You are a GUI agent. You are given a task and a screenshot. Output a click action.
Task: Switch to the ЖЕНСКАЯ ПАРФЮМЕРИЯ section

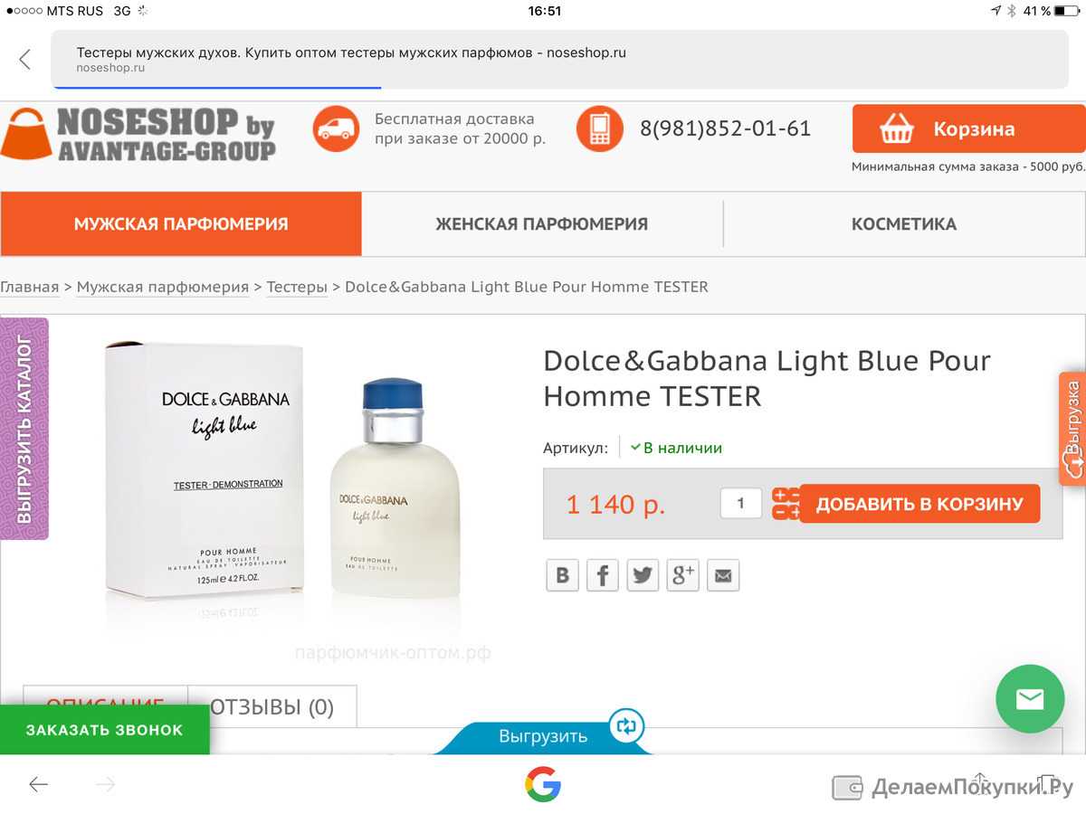(x=542, y=223)
